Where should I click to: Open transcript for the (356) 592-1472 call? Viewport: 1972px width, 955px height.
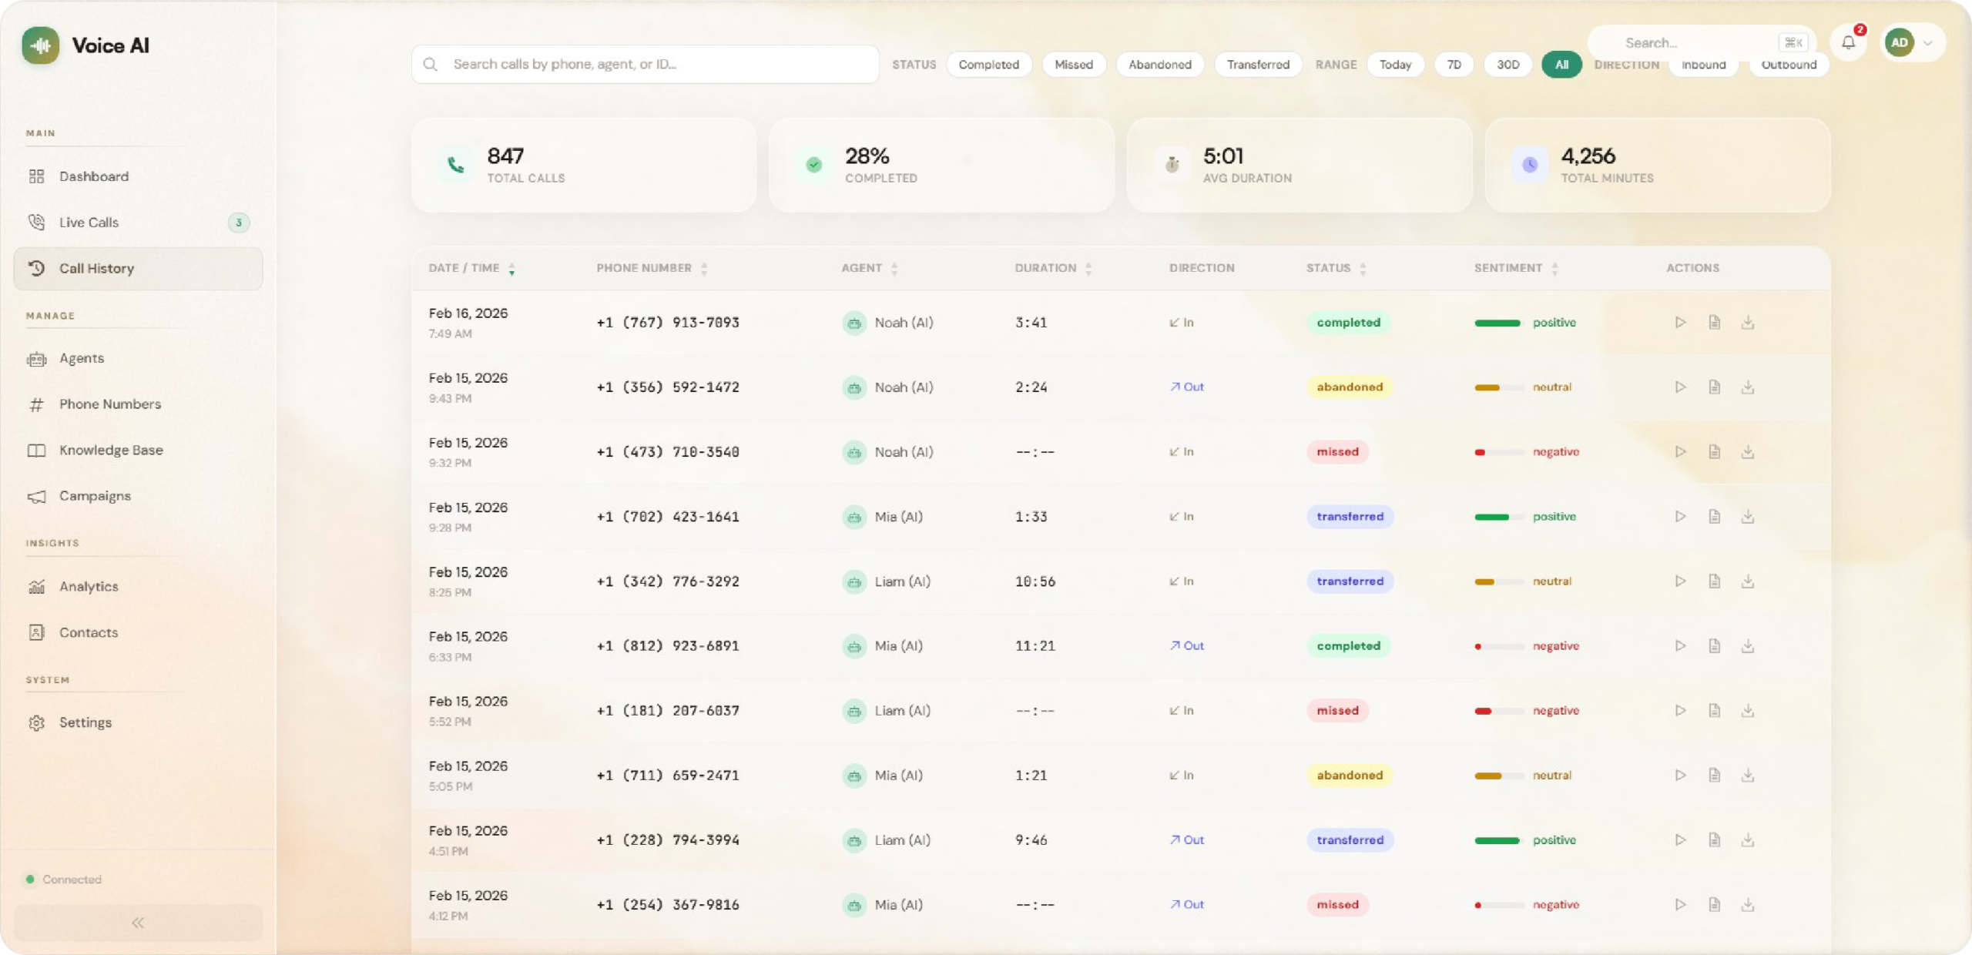click(x=1714, y=387)
